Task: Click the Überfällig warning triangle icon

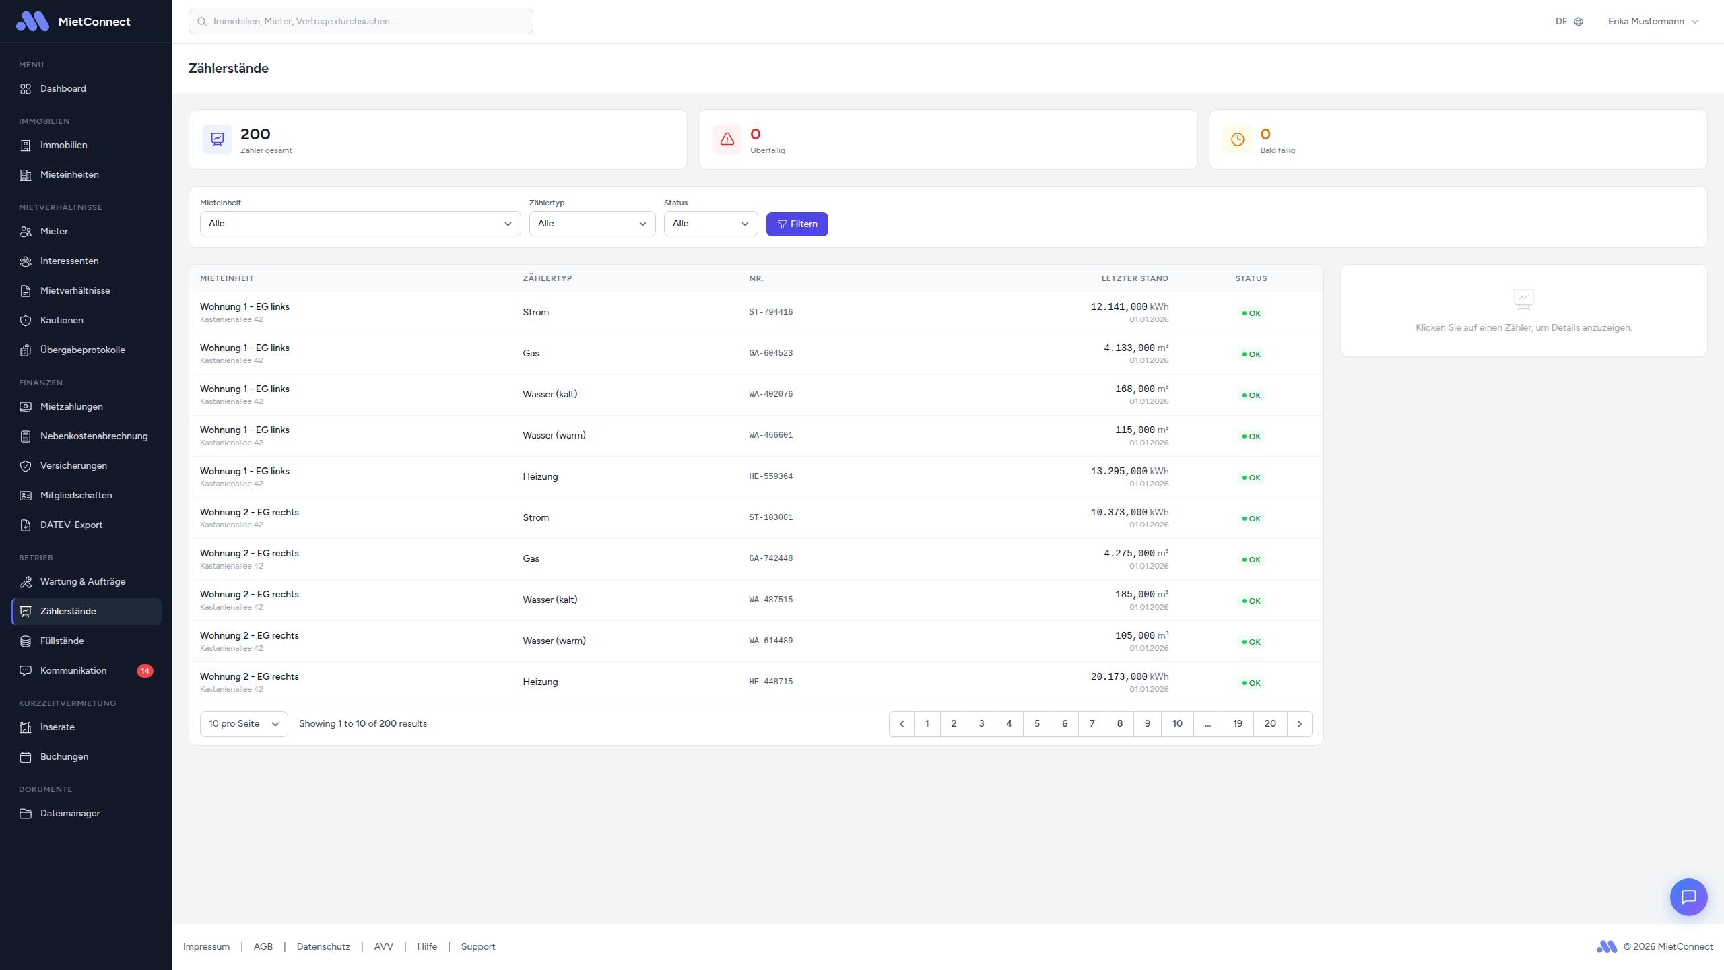Action: tap(727, 139)
